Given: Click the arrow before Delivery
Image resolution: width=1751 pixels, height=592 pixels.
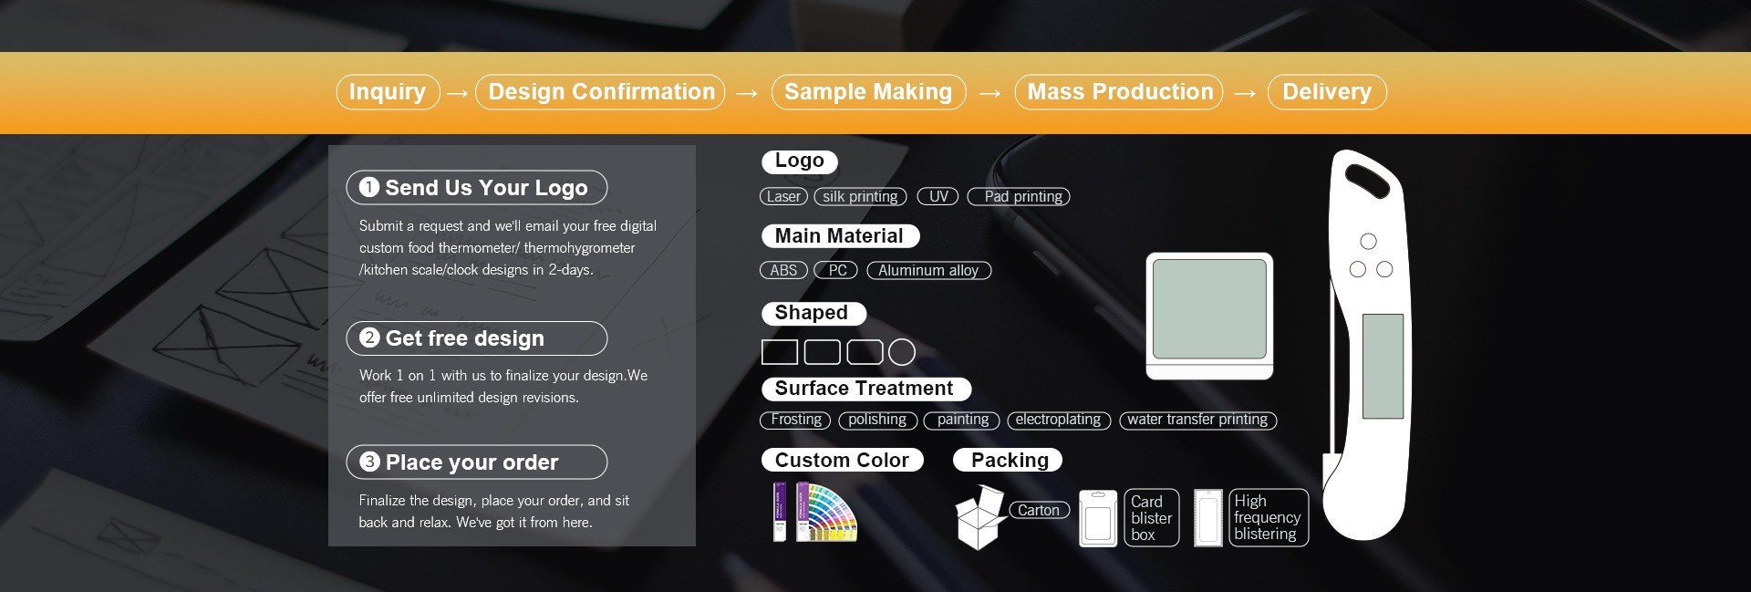Looking at the screenshot, I should pyautogui.click(x=1246, y=93).
